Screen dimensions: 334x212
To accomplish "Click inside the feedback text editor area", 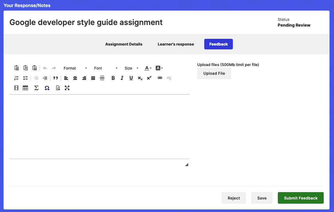I will (99, 126).
